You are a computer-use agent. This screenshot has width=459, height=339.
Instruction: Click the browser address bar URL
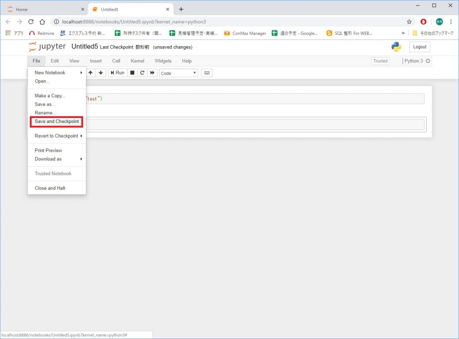click(134, 22)
